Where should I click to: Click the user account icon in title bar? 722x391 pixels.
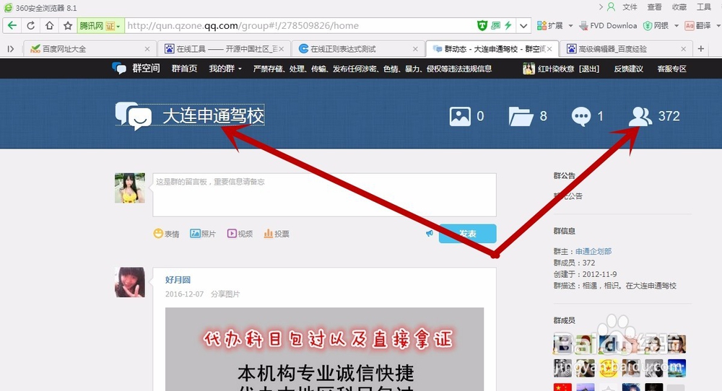[611, 7]
